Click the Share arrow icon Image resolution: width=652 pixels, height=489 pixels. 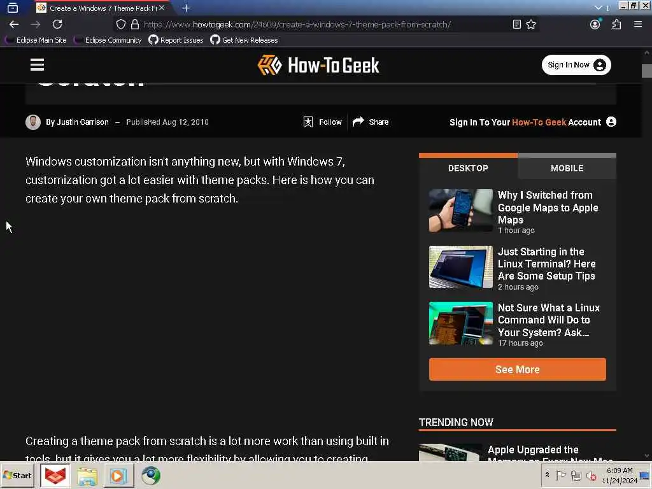(x=358, y=122)
